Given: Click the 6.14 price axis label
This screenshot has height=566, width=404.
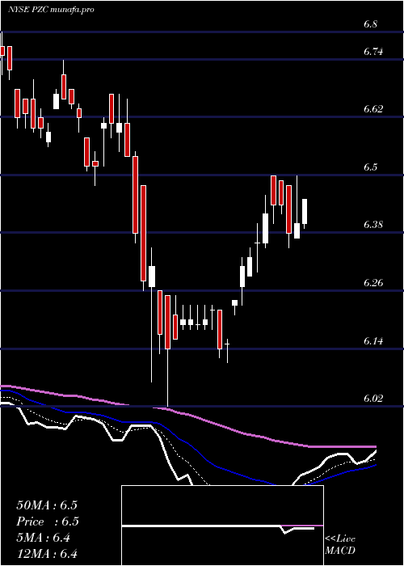Looking at the screenshot, I should pyautogui.click(x=373, y=340).
